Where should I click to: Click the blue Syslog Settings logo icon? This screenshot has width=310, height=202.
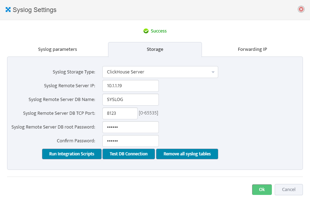coord(8,10)
